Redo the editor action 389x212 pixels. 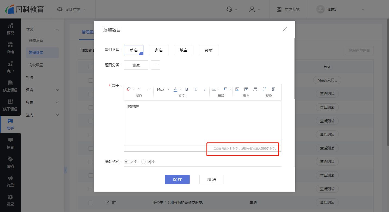tap(149, 89)
